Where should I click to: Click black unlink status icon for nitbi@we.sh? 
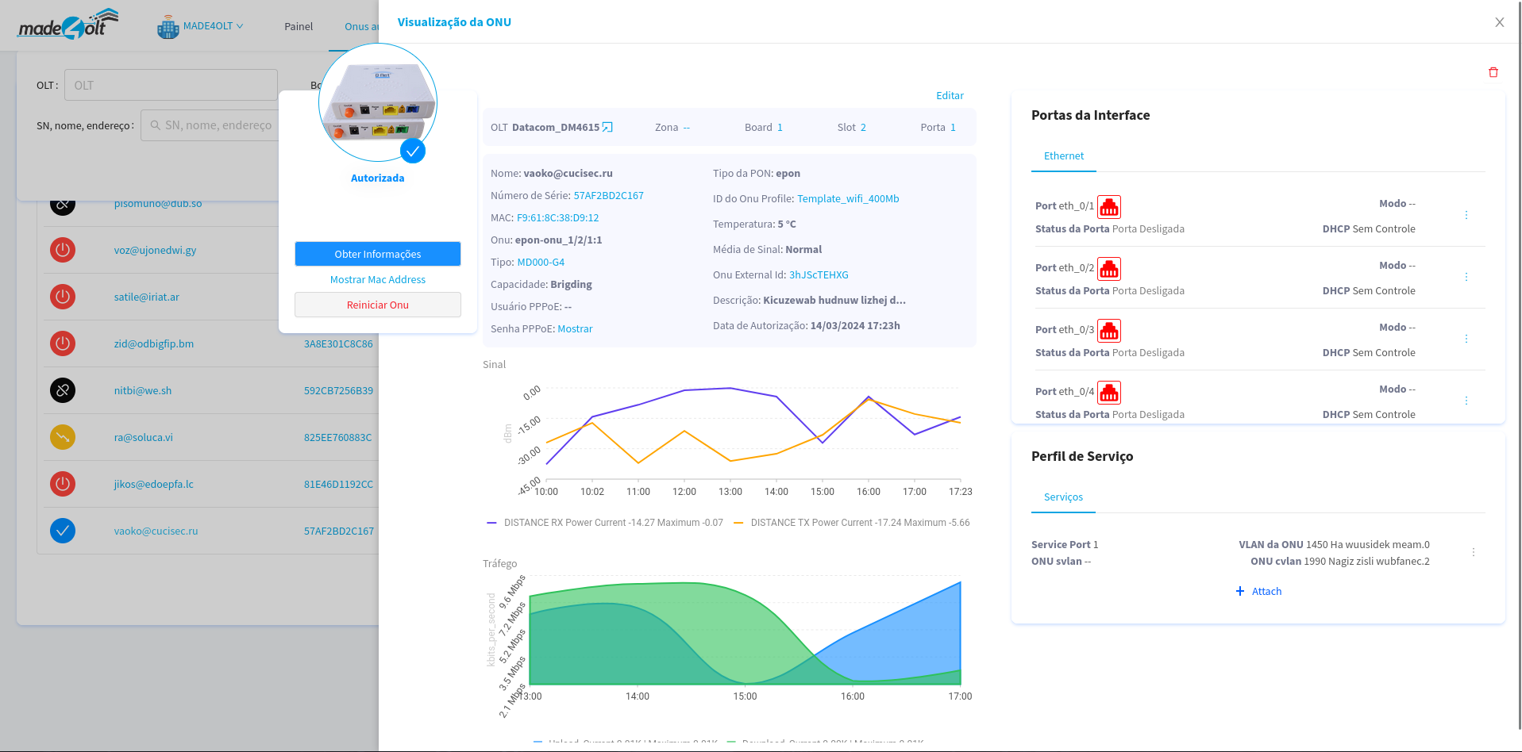[x=63, y=390]
